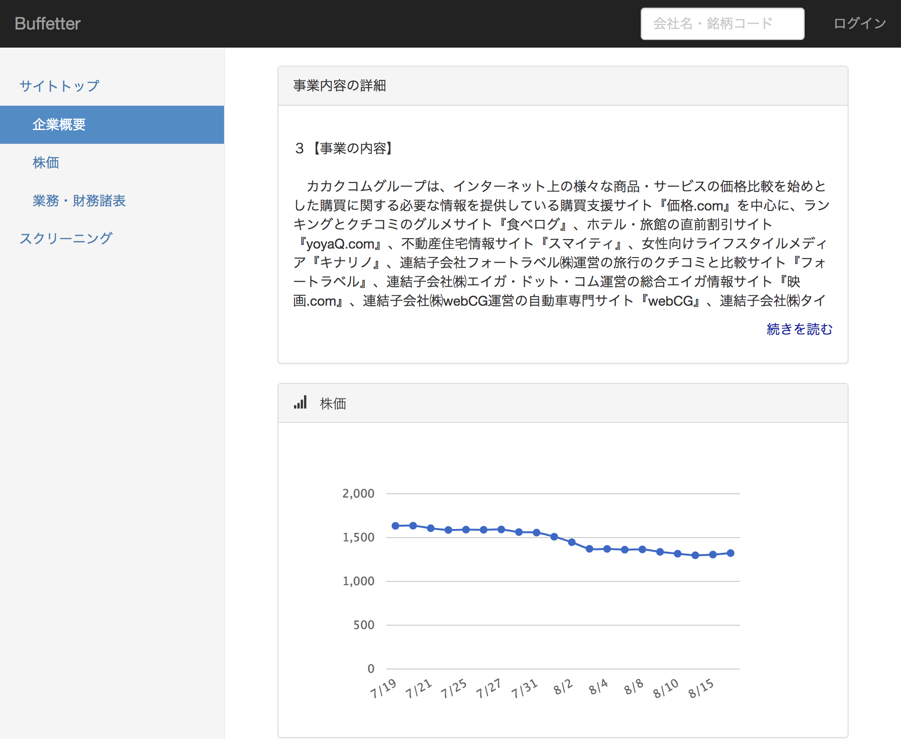Click the first data point on stock chart

(x=395, y=526)
